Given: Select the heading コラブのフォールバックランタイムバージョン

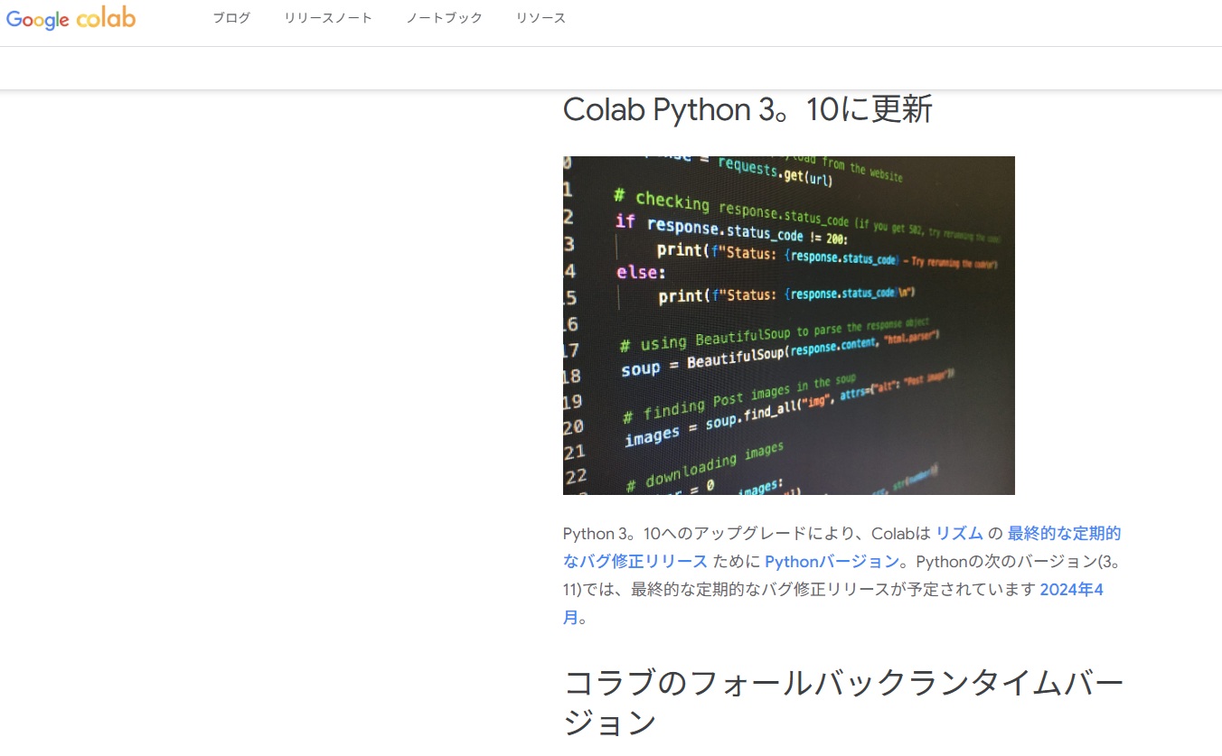Looking at the screenshot, I should pos(843,703).
